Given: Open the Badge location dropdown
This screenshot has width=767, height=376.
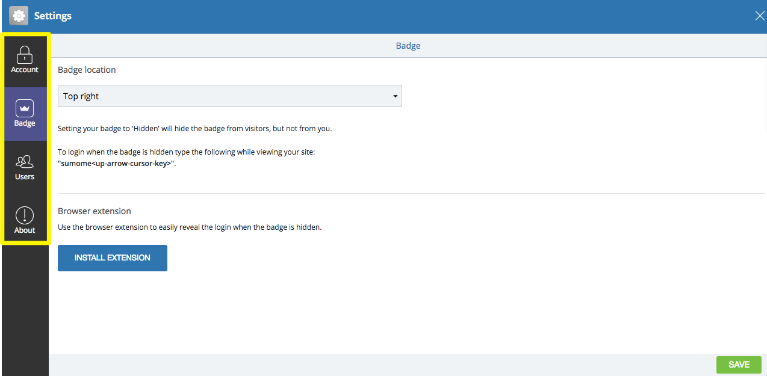Looking at the screenshot, I should 230,96.
